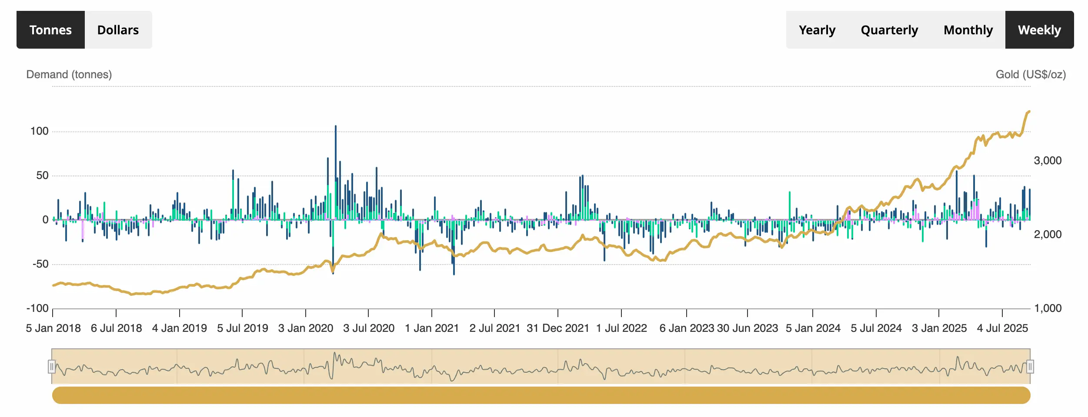Image resolution: width=1088 pixels, height=417 pixels.
Task: Click the left navigator range handle
Action: pos(52,367)
